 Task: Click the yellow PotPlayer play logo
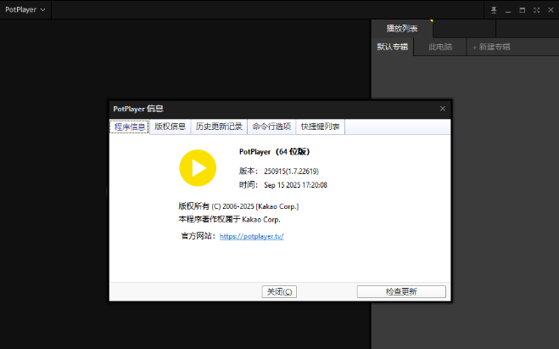point(198,167)
